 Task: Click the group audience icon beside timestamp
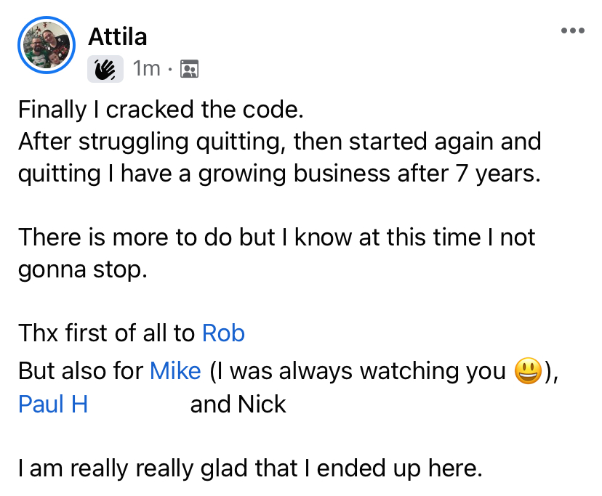tap(189, 69)
